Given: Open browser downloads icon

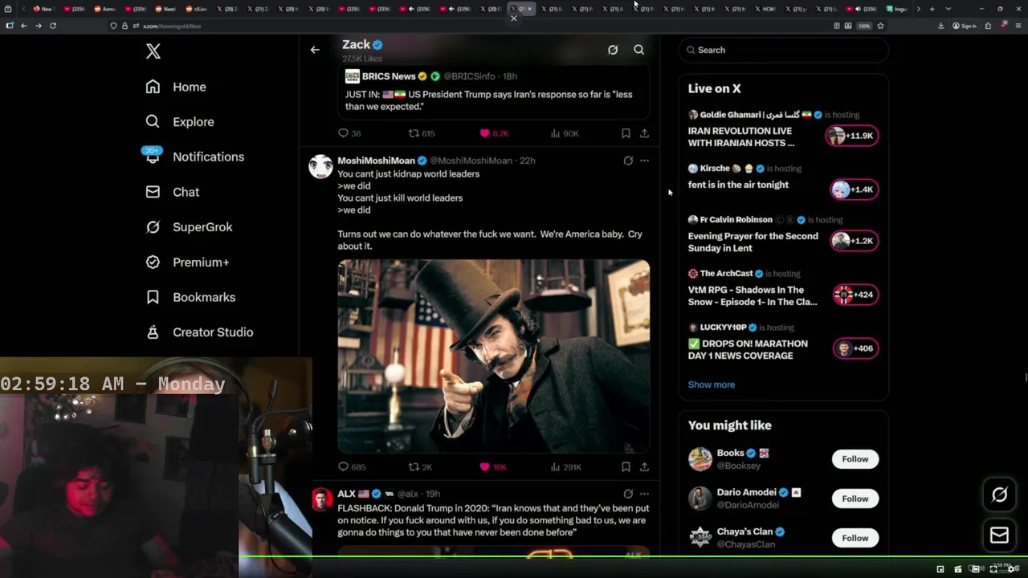Looking at the screenshot, I should [x=940, y=26].
